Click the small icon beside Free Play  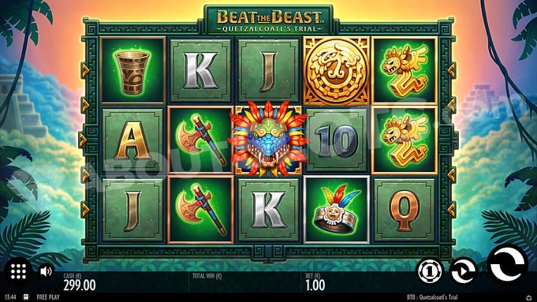tap(26, 297)
